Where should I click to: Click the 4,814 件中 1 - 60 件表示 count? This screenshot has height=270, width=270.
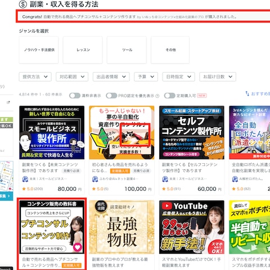click(x=40, y=94)
